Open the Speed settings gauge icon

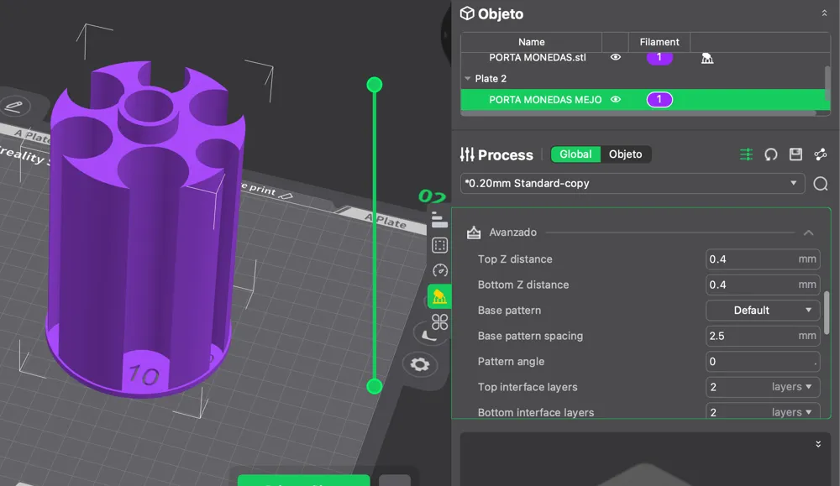(439, 271)
